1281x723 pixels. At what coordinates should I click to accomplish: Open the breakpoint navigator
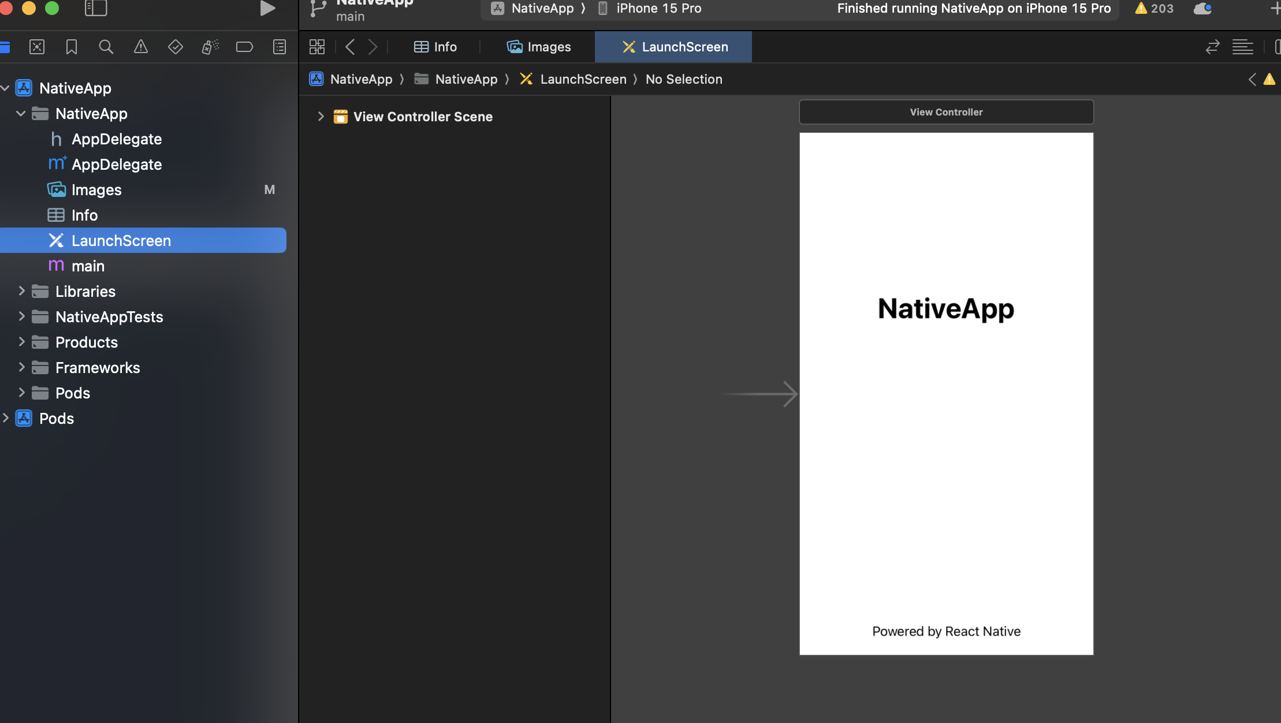click(x=245, y=47)
